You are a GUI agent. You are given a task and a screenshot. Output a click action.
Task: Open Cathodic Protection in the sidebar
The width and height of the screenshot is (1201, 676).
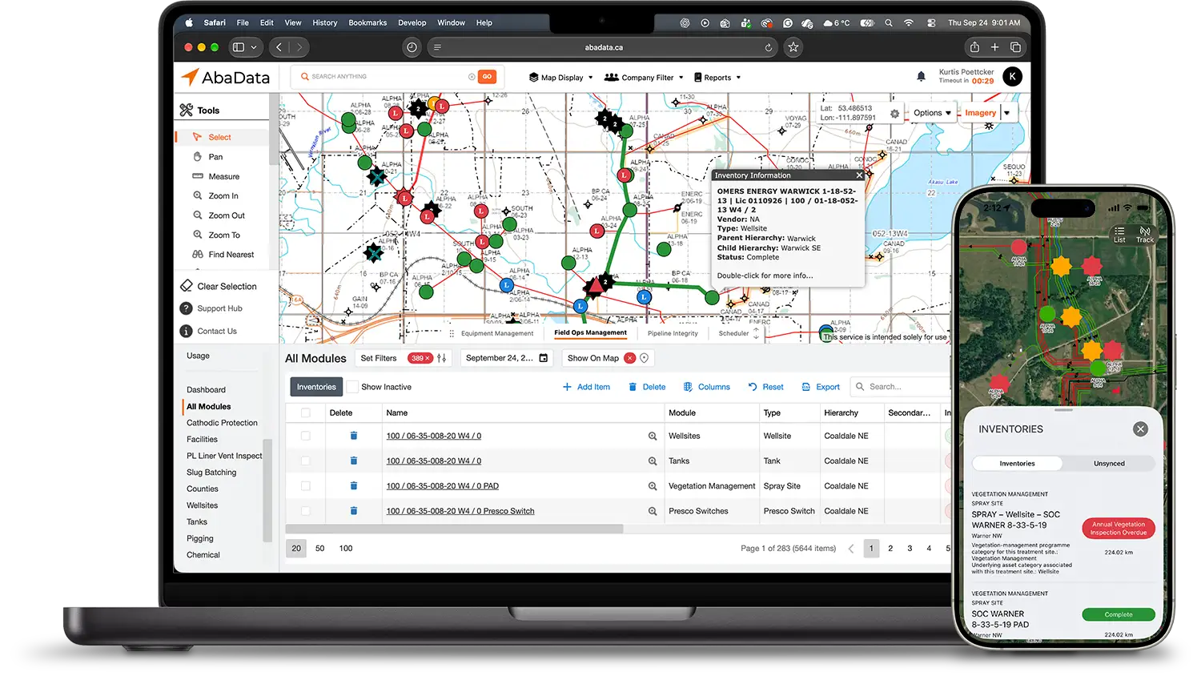coord(222,423)
